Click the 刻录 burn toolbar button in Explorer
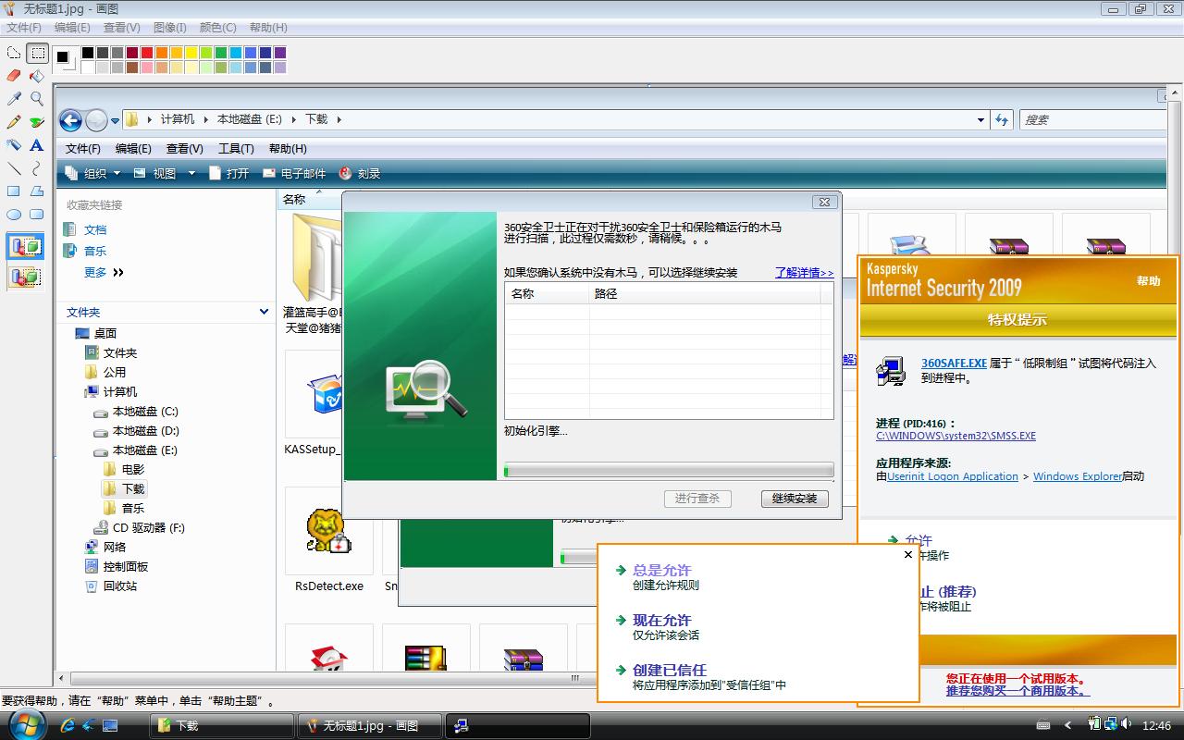1184x740 pixels. (360, 173)
